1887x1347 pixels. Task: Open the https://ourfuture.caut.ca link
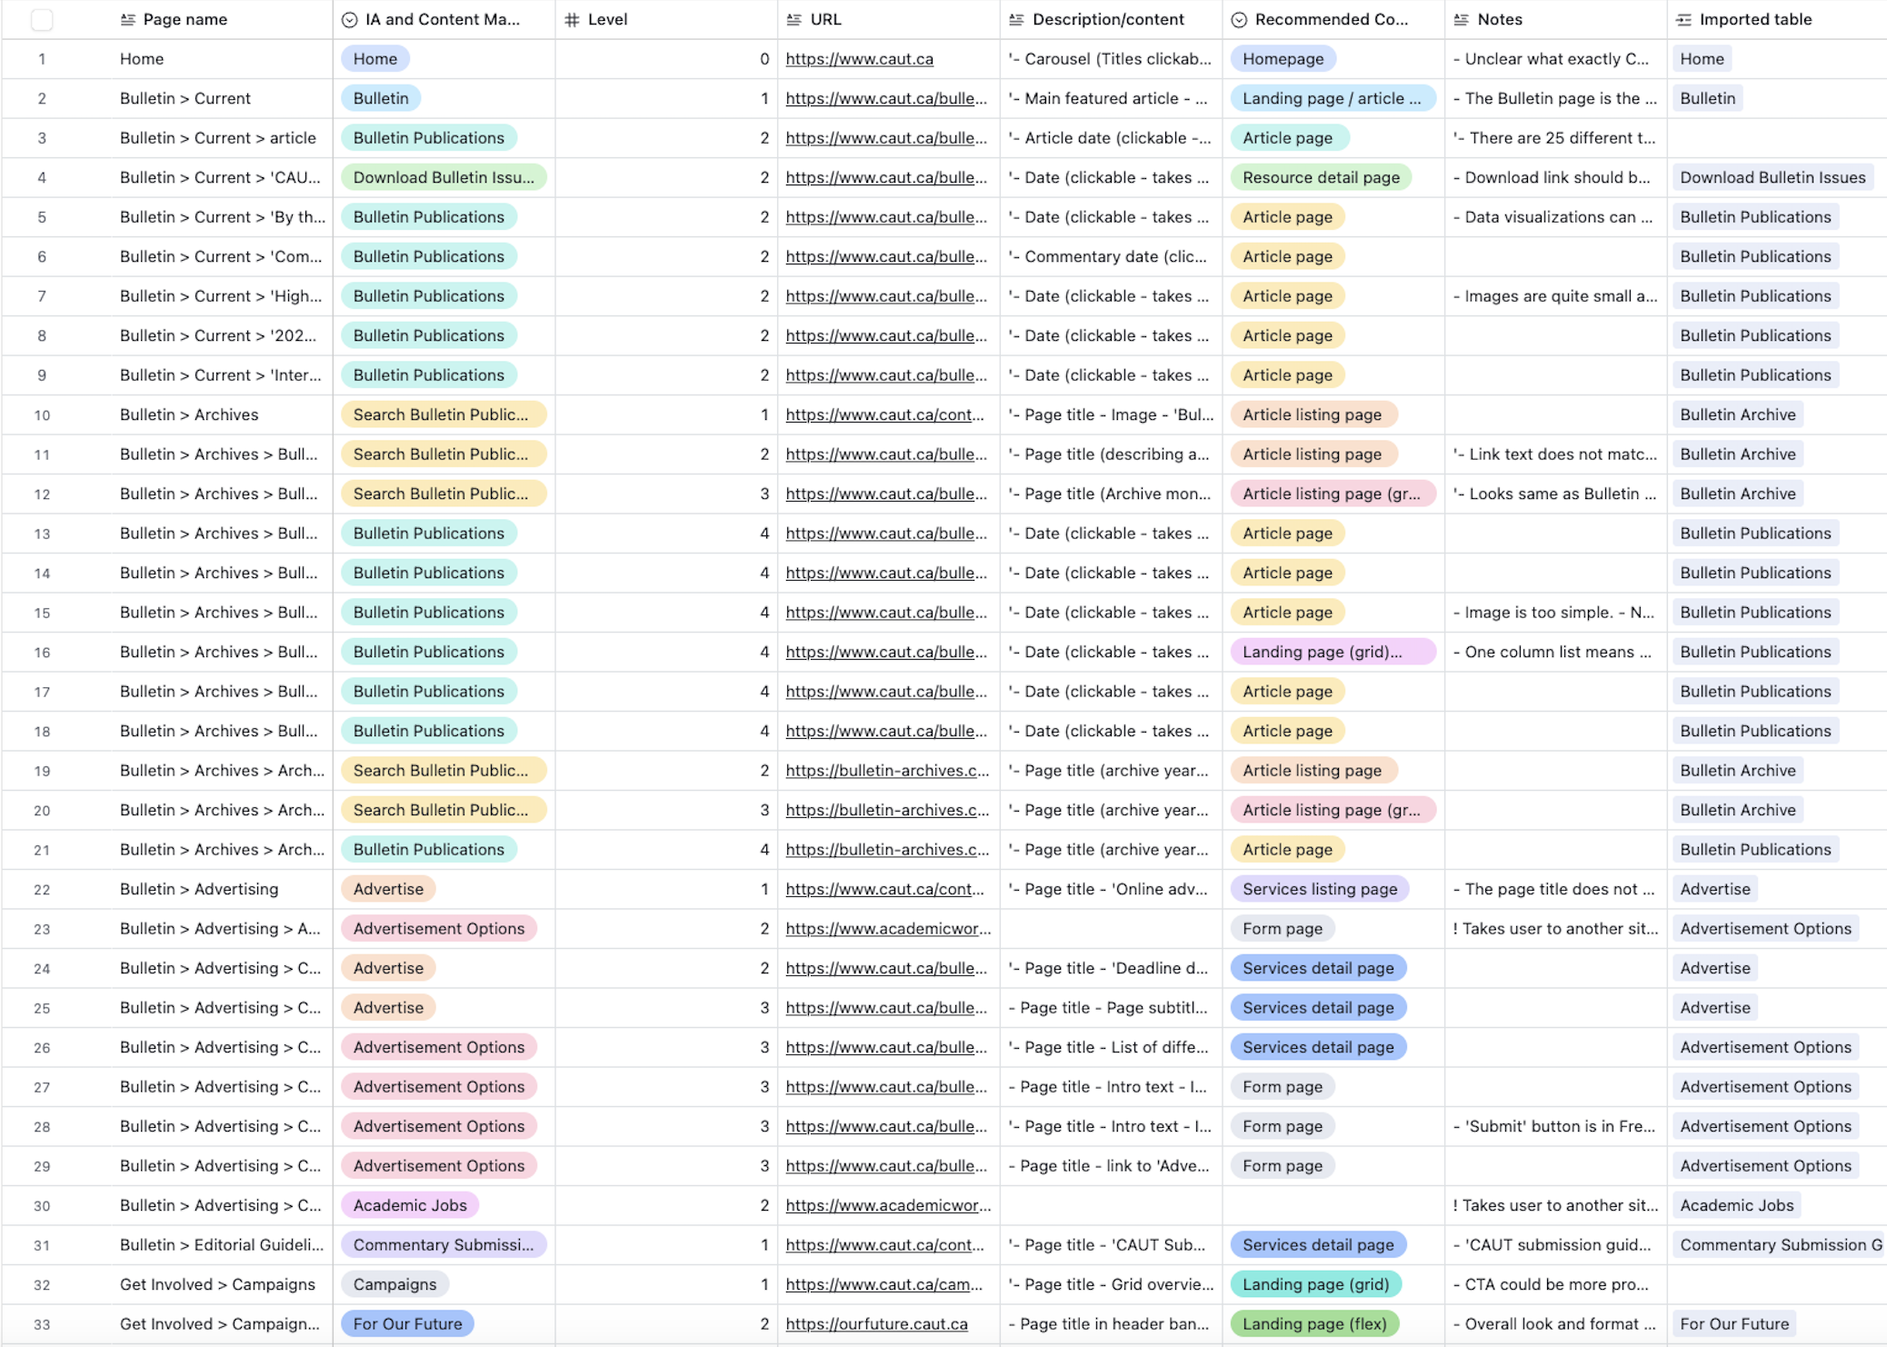point(876,1324)
